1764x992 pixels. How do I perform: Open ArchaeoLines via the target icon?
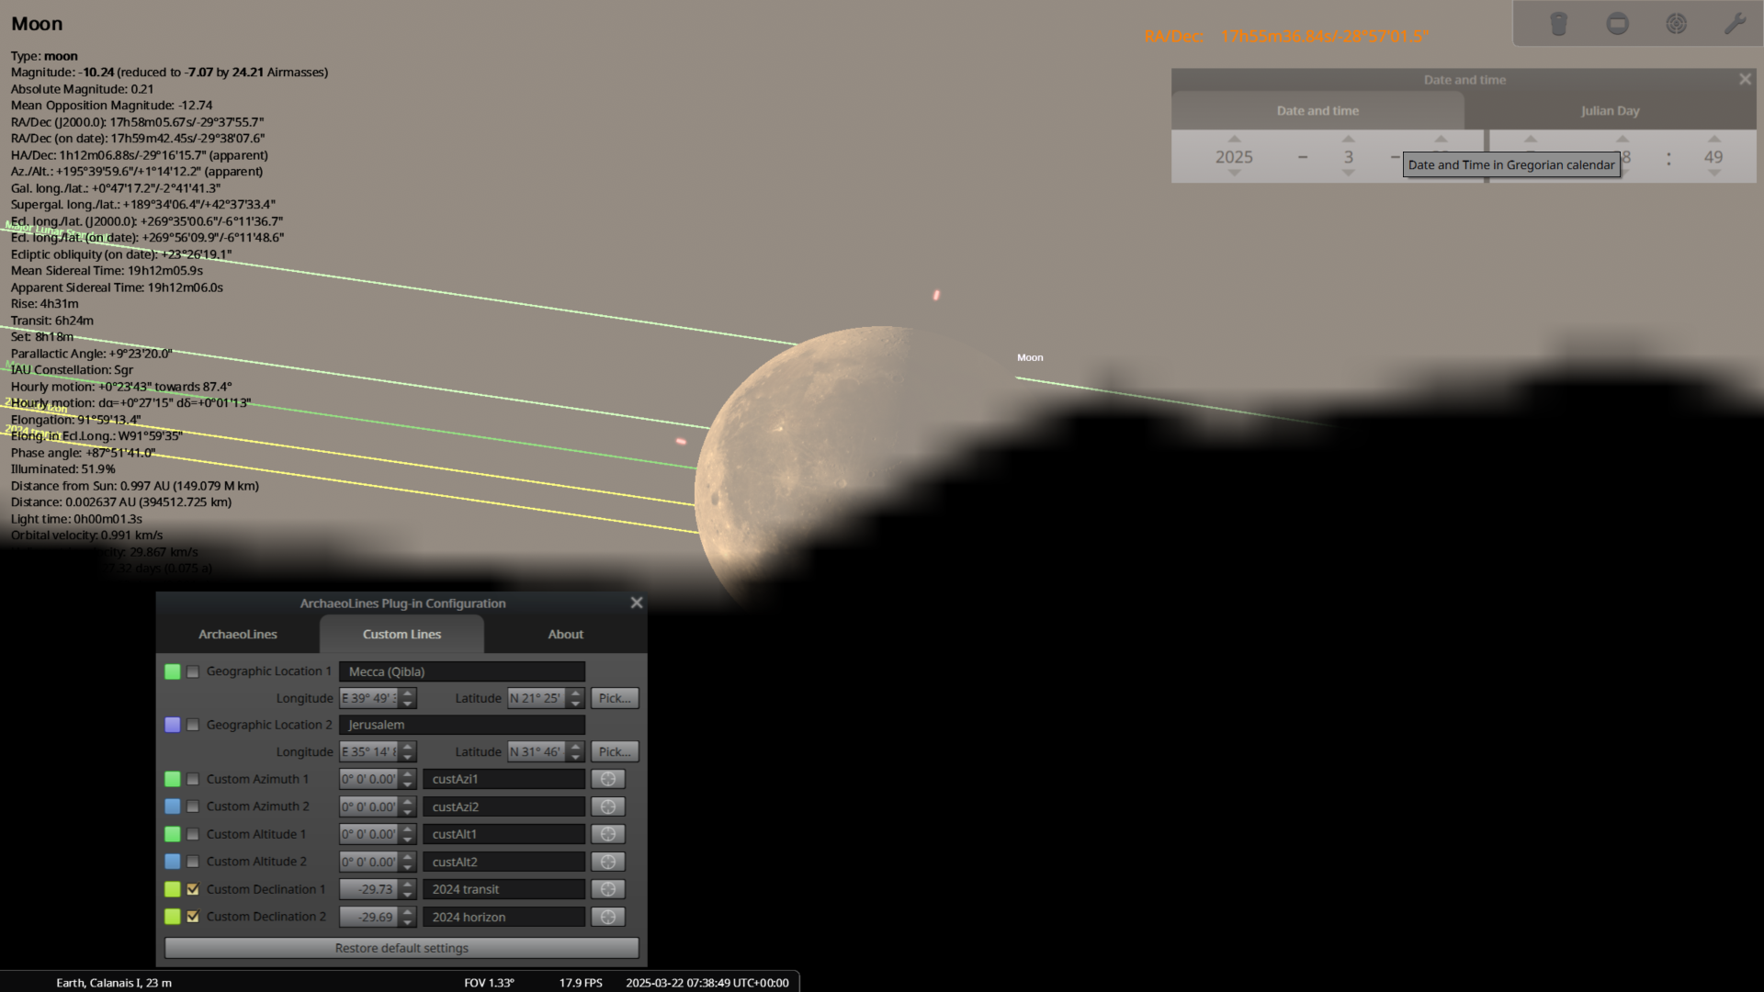pyautogui.click(x=1676, y=23)
